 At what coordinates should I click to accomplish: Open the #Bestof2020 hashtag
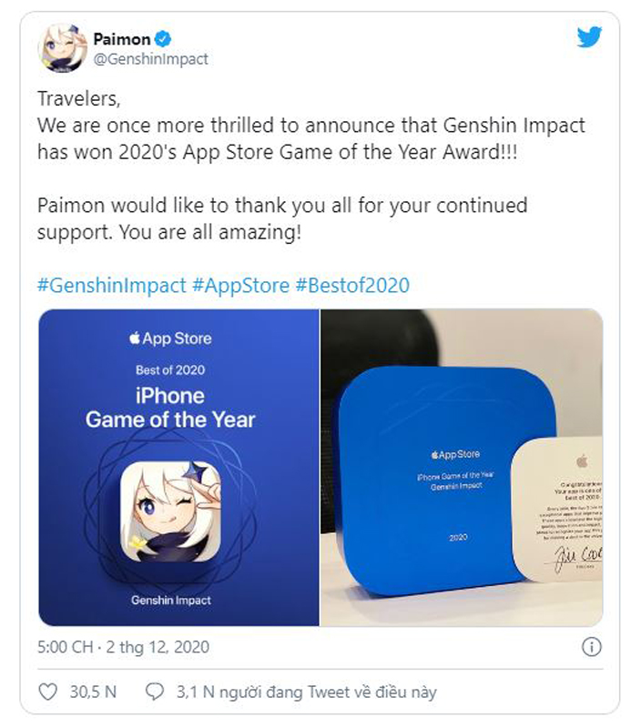[x=352, y=285]
